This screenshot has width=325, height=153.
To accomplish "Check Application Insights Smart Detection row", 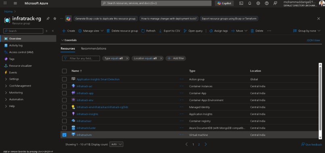I will pyautogui.click(x=65, y=79).
